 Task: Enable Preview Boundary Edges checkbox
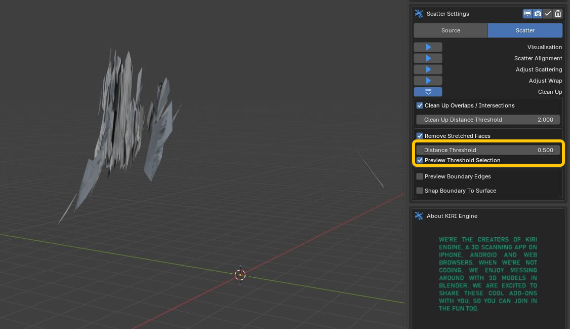tap(420, 176)
